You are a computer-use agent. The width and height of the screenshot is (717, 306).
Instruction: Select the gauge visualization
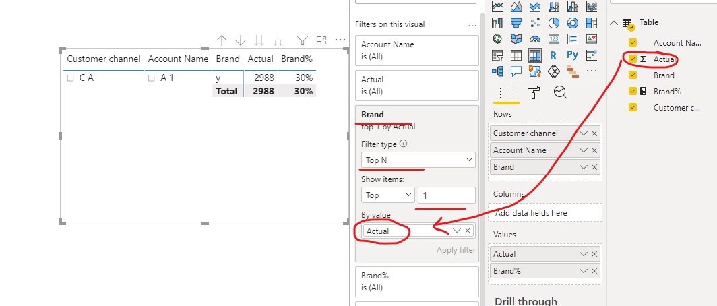(535, 39)
